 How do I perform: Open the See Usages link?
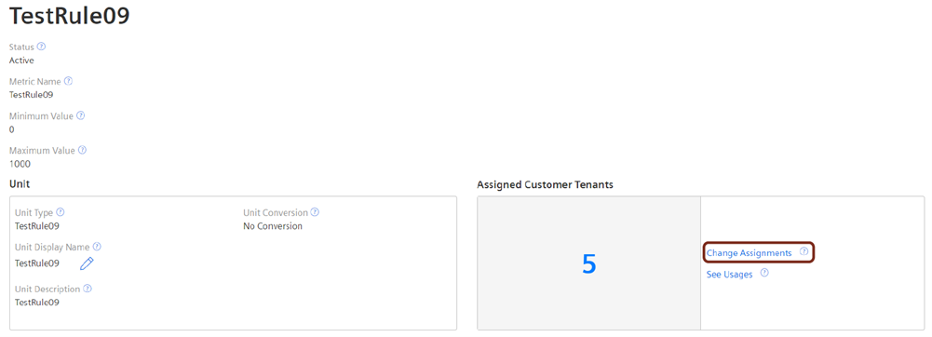pos(729,275)
